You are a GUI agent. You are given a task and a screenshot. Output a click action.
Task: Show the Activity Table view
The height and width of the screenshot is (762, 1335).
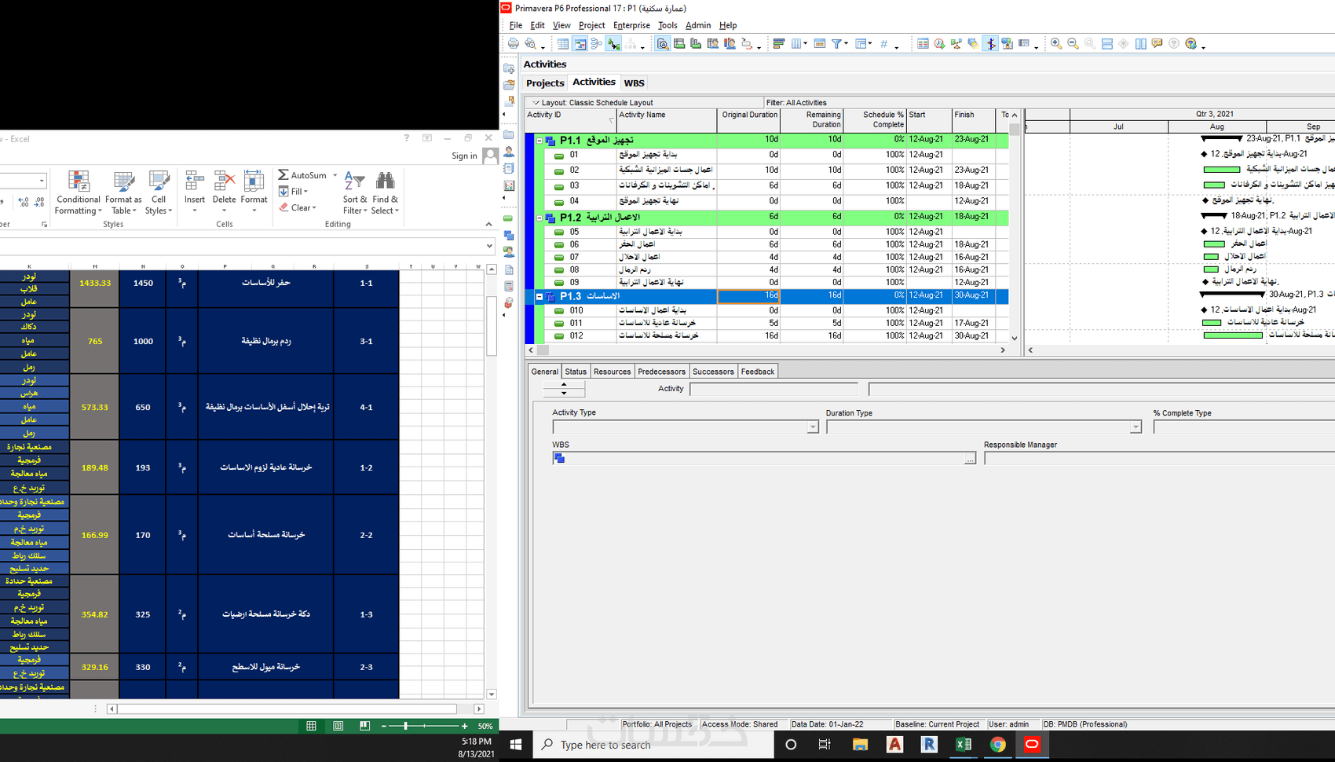point(563,44)
